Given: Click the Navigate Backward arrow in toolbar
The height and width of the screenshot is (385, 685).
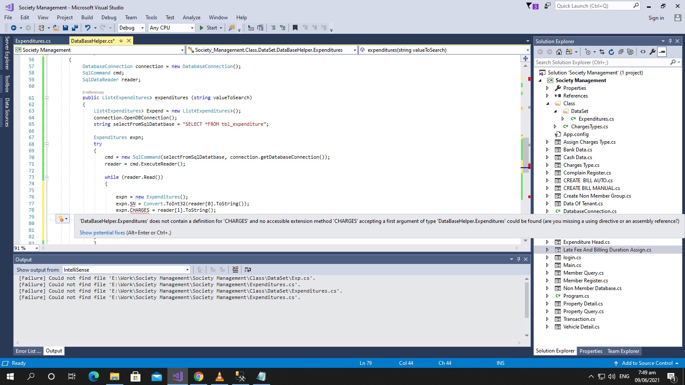Looking at the screenshot, I should tap(14, 28).
